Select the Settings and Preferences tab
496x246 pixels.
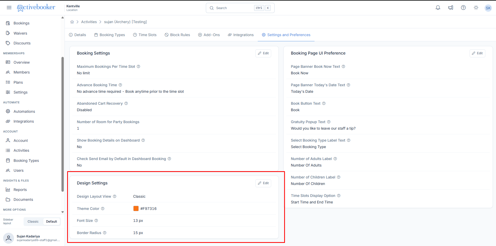[286, 35]
